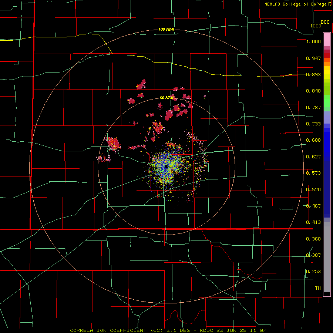The width and height of the screenshot is (333, 333).
Task: Select the DCC radar site label
Action: click(325, 22)
